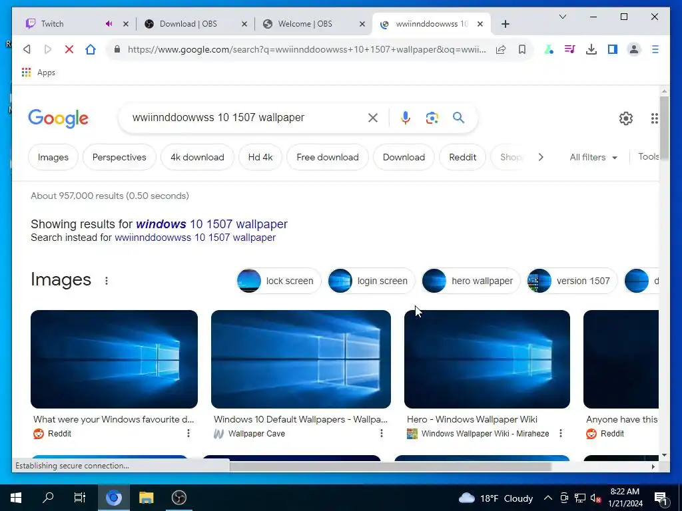The width and height of the screenshot is (682, 511).
Task: Stop loading with the red X button
Action: pos(69,49)
